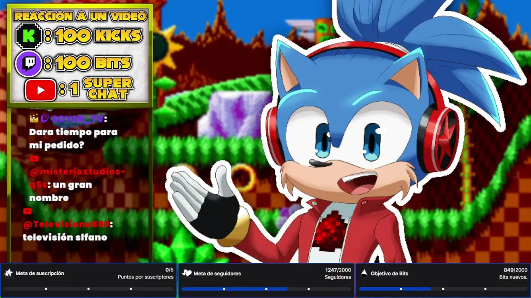Click the 'Seguidores' text under the follower count
Viewport: 531px width, 298px height.
click(338, 277)
